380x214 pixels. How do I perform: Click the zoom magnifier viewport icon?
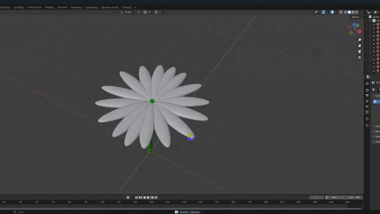point(359,40)
